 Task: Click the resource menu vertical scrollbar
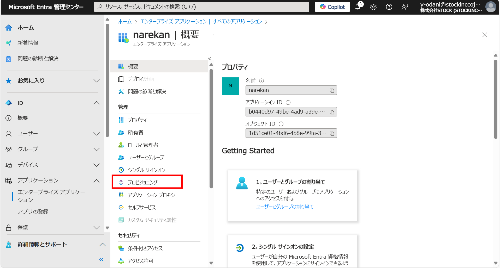[211, 128]
